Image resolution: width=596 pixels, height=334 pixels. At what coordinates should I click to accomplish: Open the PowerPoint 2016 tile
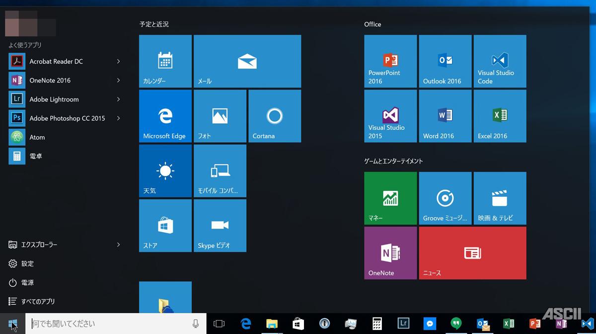[x=390, y=61]
